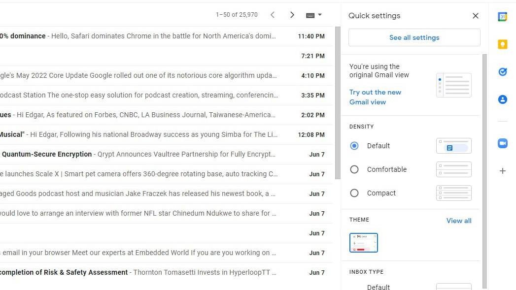Open Google Tasks side panel icon

point(502,72)
